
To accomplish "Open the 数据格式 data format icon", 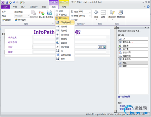I will pyautogui.click(x=34, y=14).
